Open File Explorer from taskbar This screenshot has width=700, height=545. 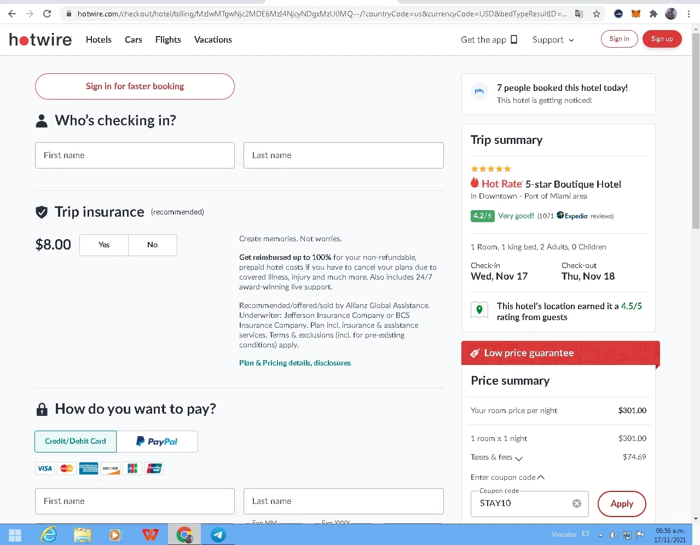(83, 535)
